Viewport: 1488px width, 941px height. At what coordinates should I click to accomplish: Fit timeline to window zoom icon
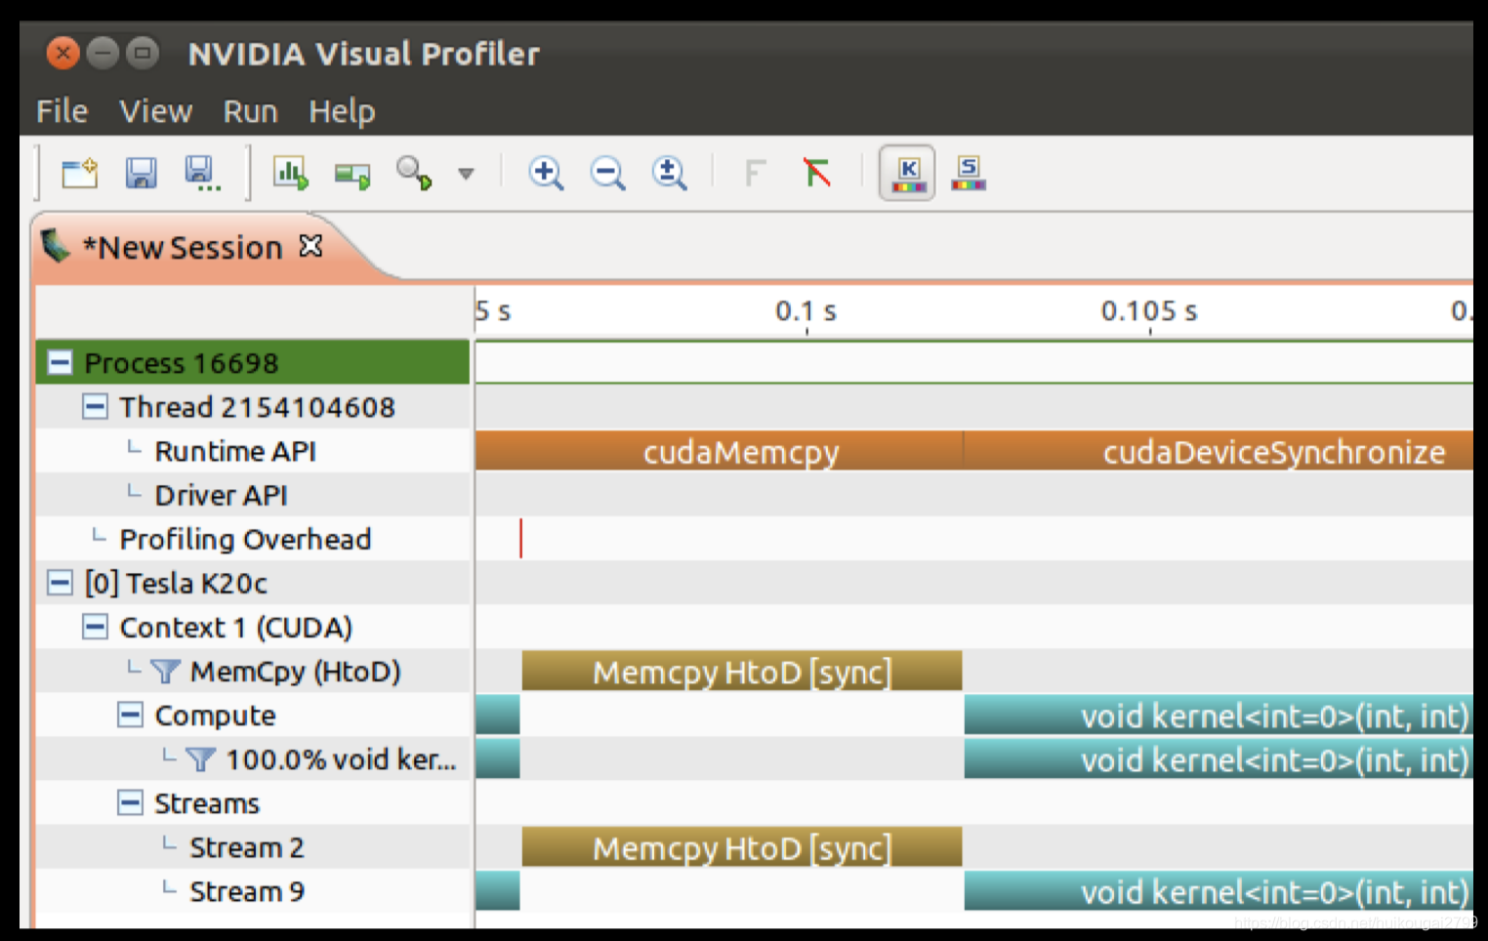[669, 174]
